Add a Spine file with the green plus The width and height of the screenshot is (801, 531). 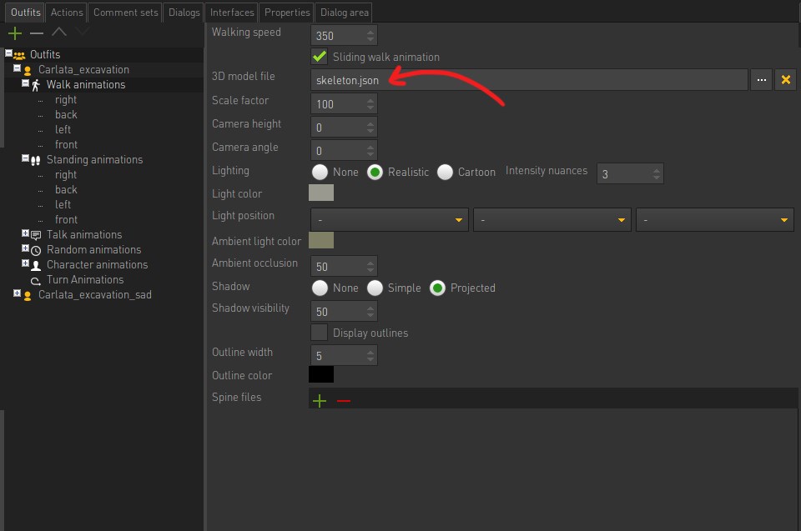(320, 401)
